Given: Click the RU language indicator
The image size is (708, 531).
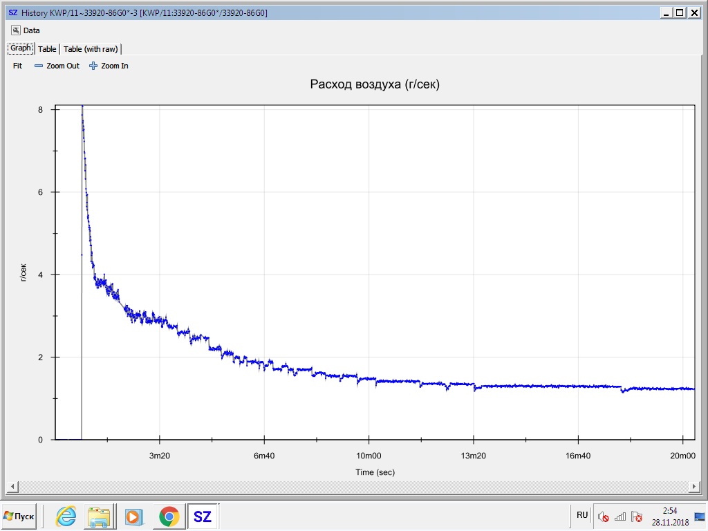Looking at the screenshot, I should tap(582, 515).
